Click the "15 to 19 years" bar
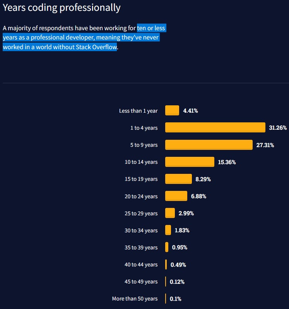The height and width of the screenshot is (309, 289). coord(178,179)
